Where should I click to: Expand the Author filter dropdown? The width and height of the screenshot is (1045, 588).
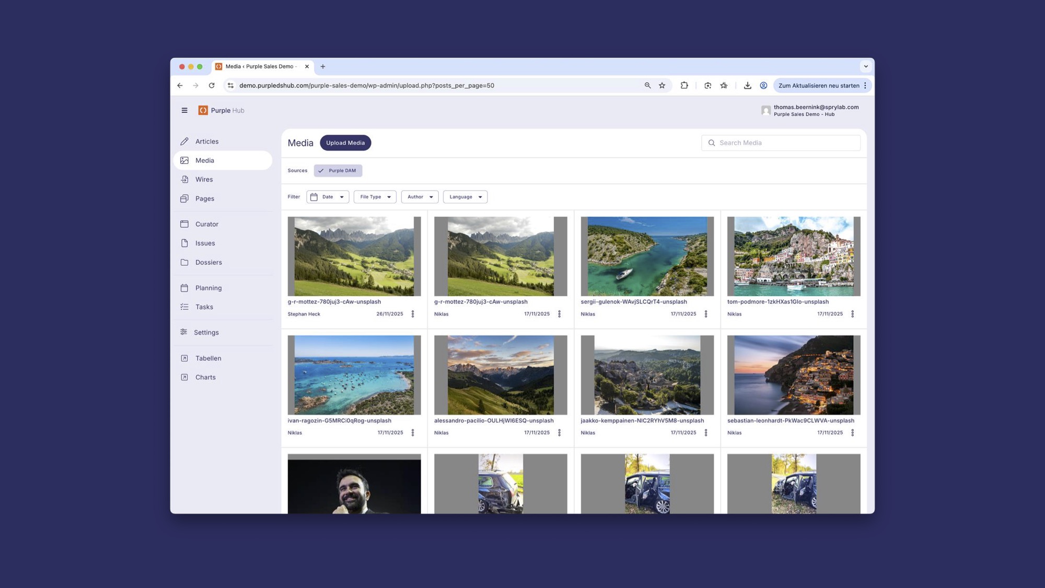pyautogui.click(x=420, y=197)
